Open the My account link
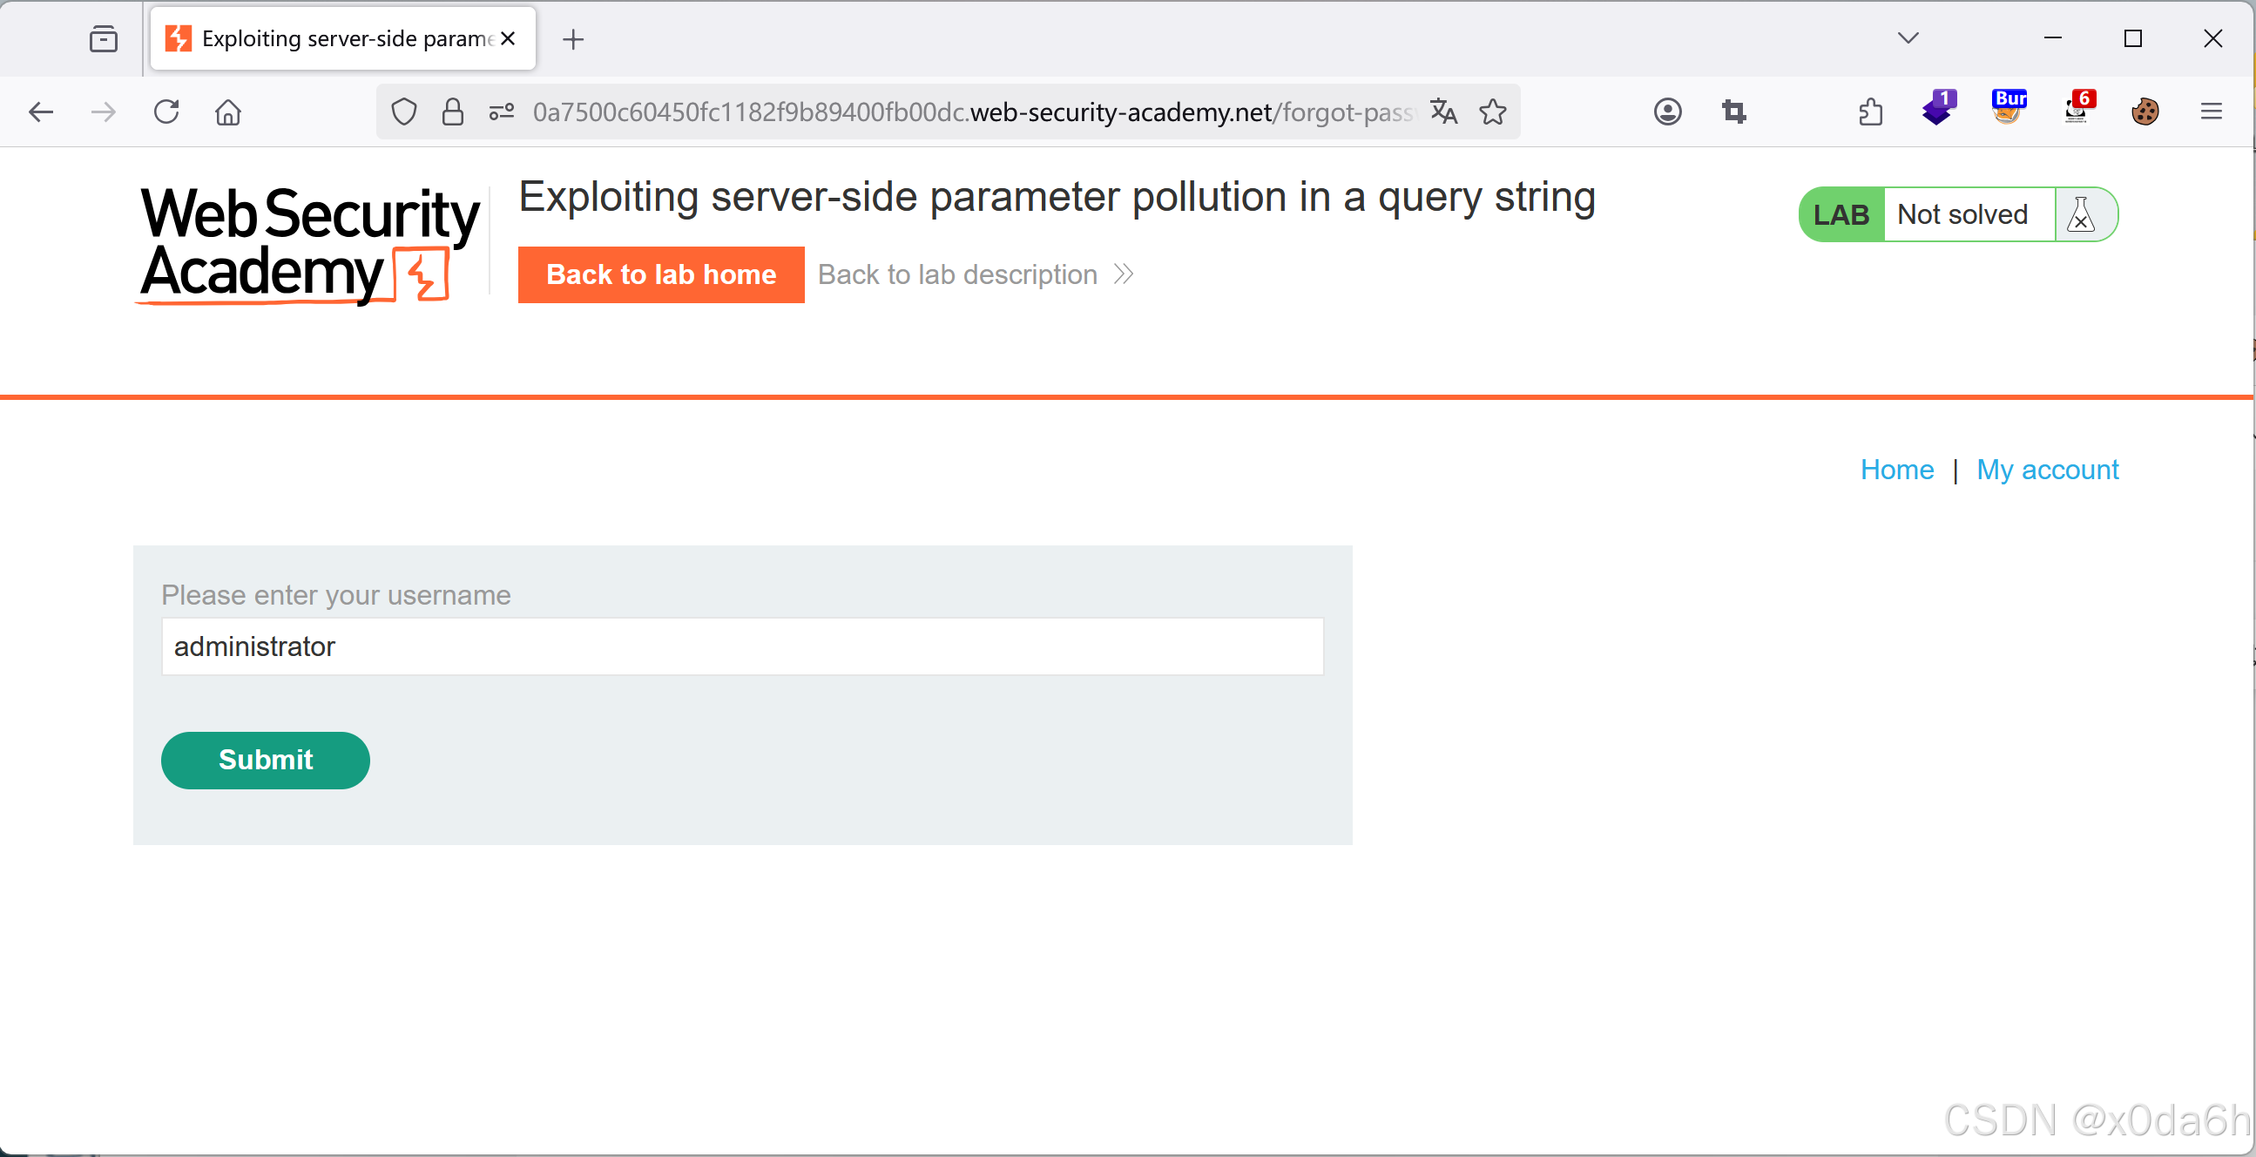This screenshot has height=1157, width=2256. tap(2049, 470)
